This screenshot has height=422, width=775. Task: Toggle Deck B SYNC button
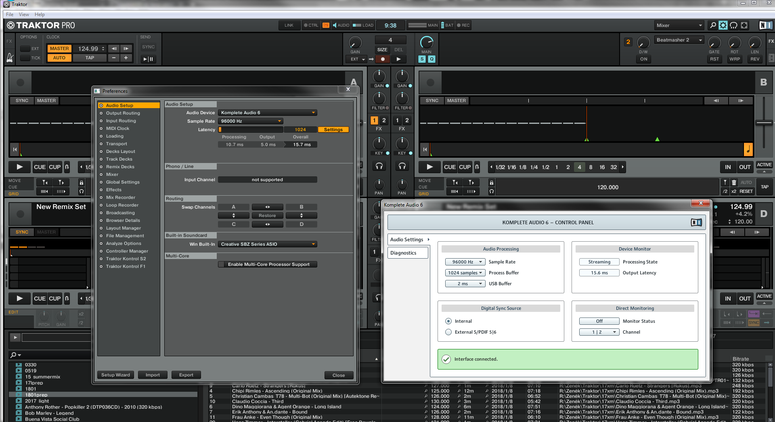[x=432, y=101]
